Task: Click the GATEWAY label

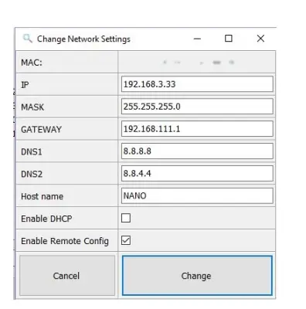Action: tap(42, 130)
